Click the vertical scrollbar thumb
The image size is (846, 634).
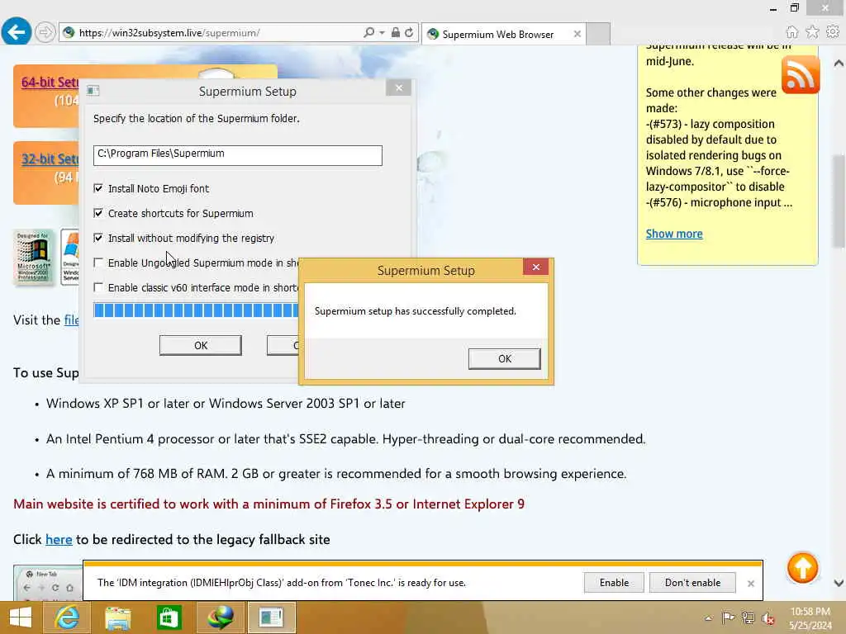(x=839, y=201)
